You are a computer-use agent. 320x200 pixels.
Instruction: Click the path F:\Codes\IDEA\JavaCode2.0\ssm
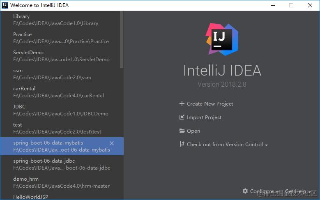tap(52, 78)
